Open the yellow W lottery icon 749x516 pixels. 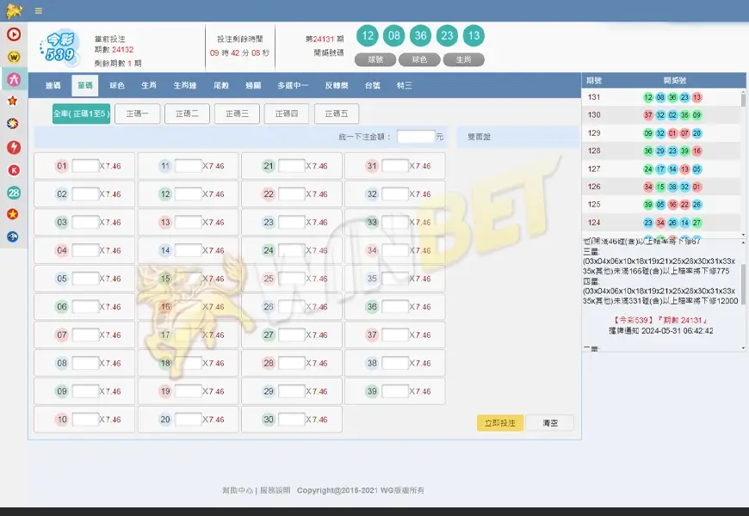click(x=12, y=57)
